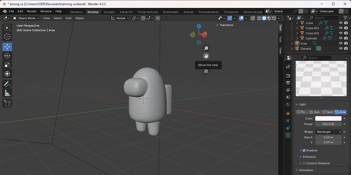Open the Object properties tab icon
Viewport: 351px width, 175px height.
(x=288, y=114)
